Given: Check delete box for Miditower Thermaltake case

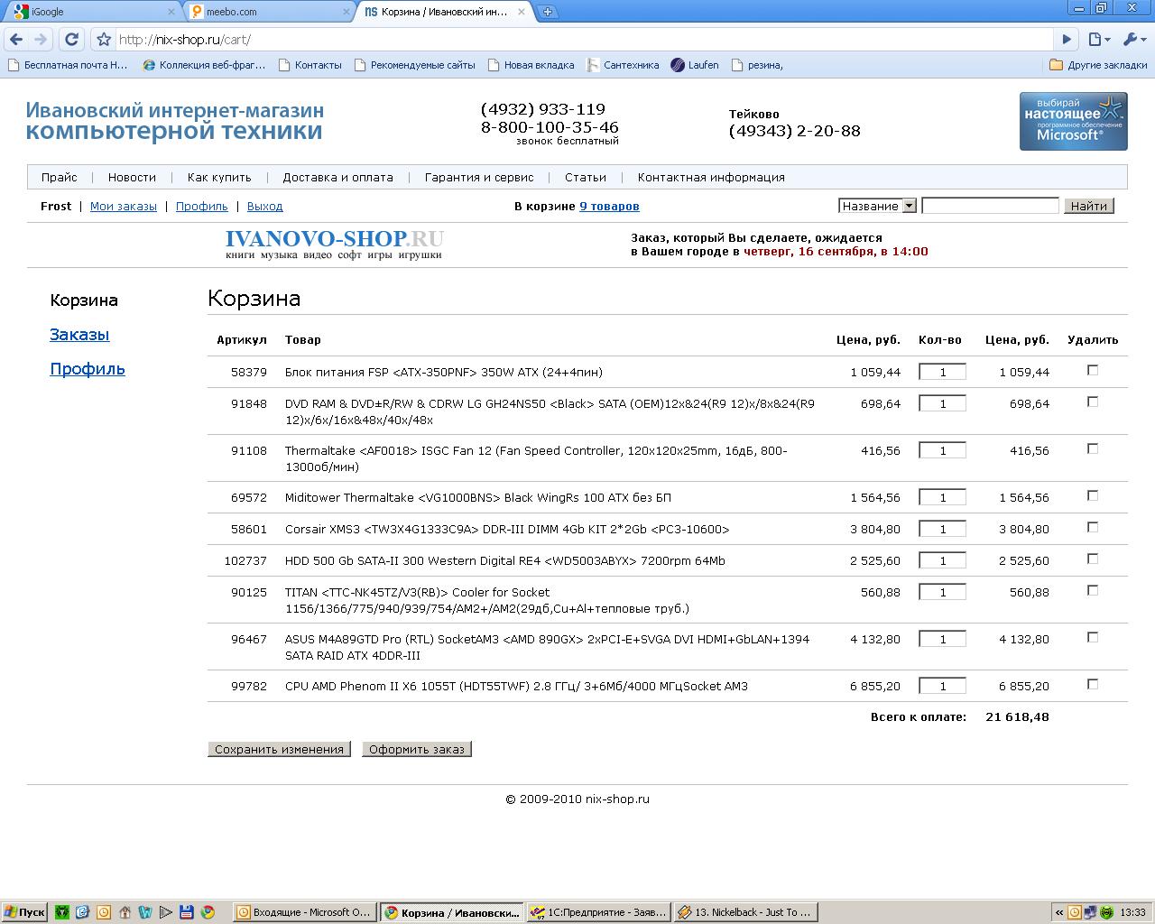Looking at the screenshot, I should [1093, 495].
